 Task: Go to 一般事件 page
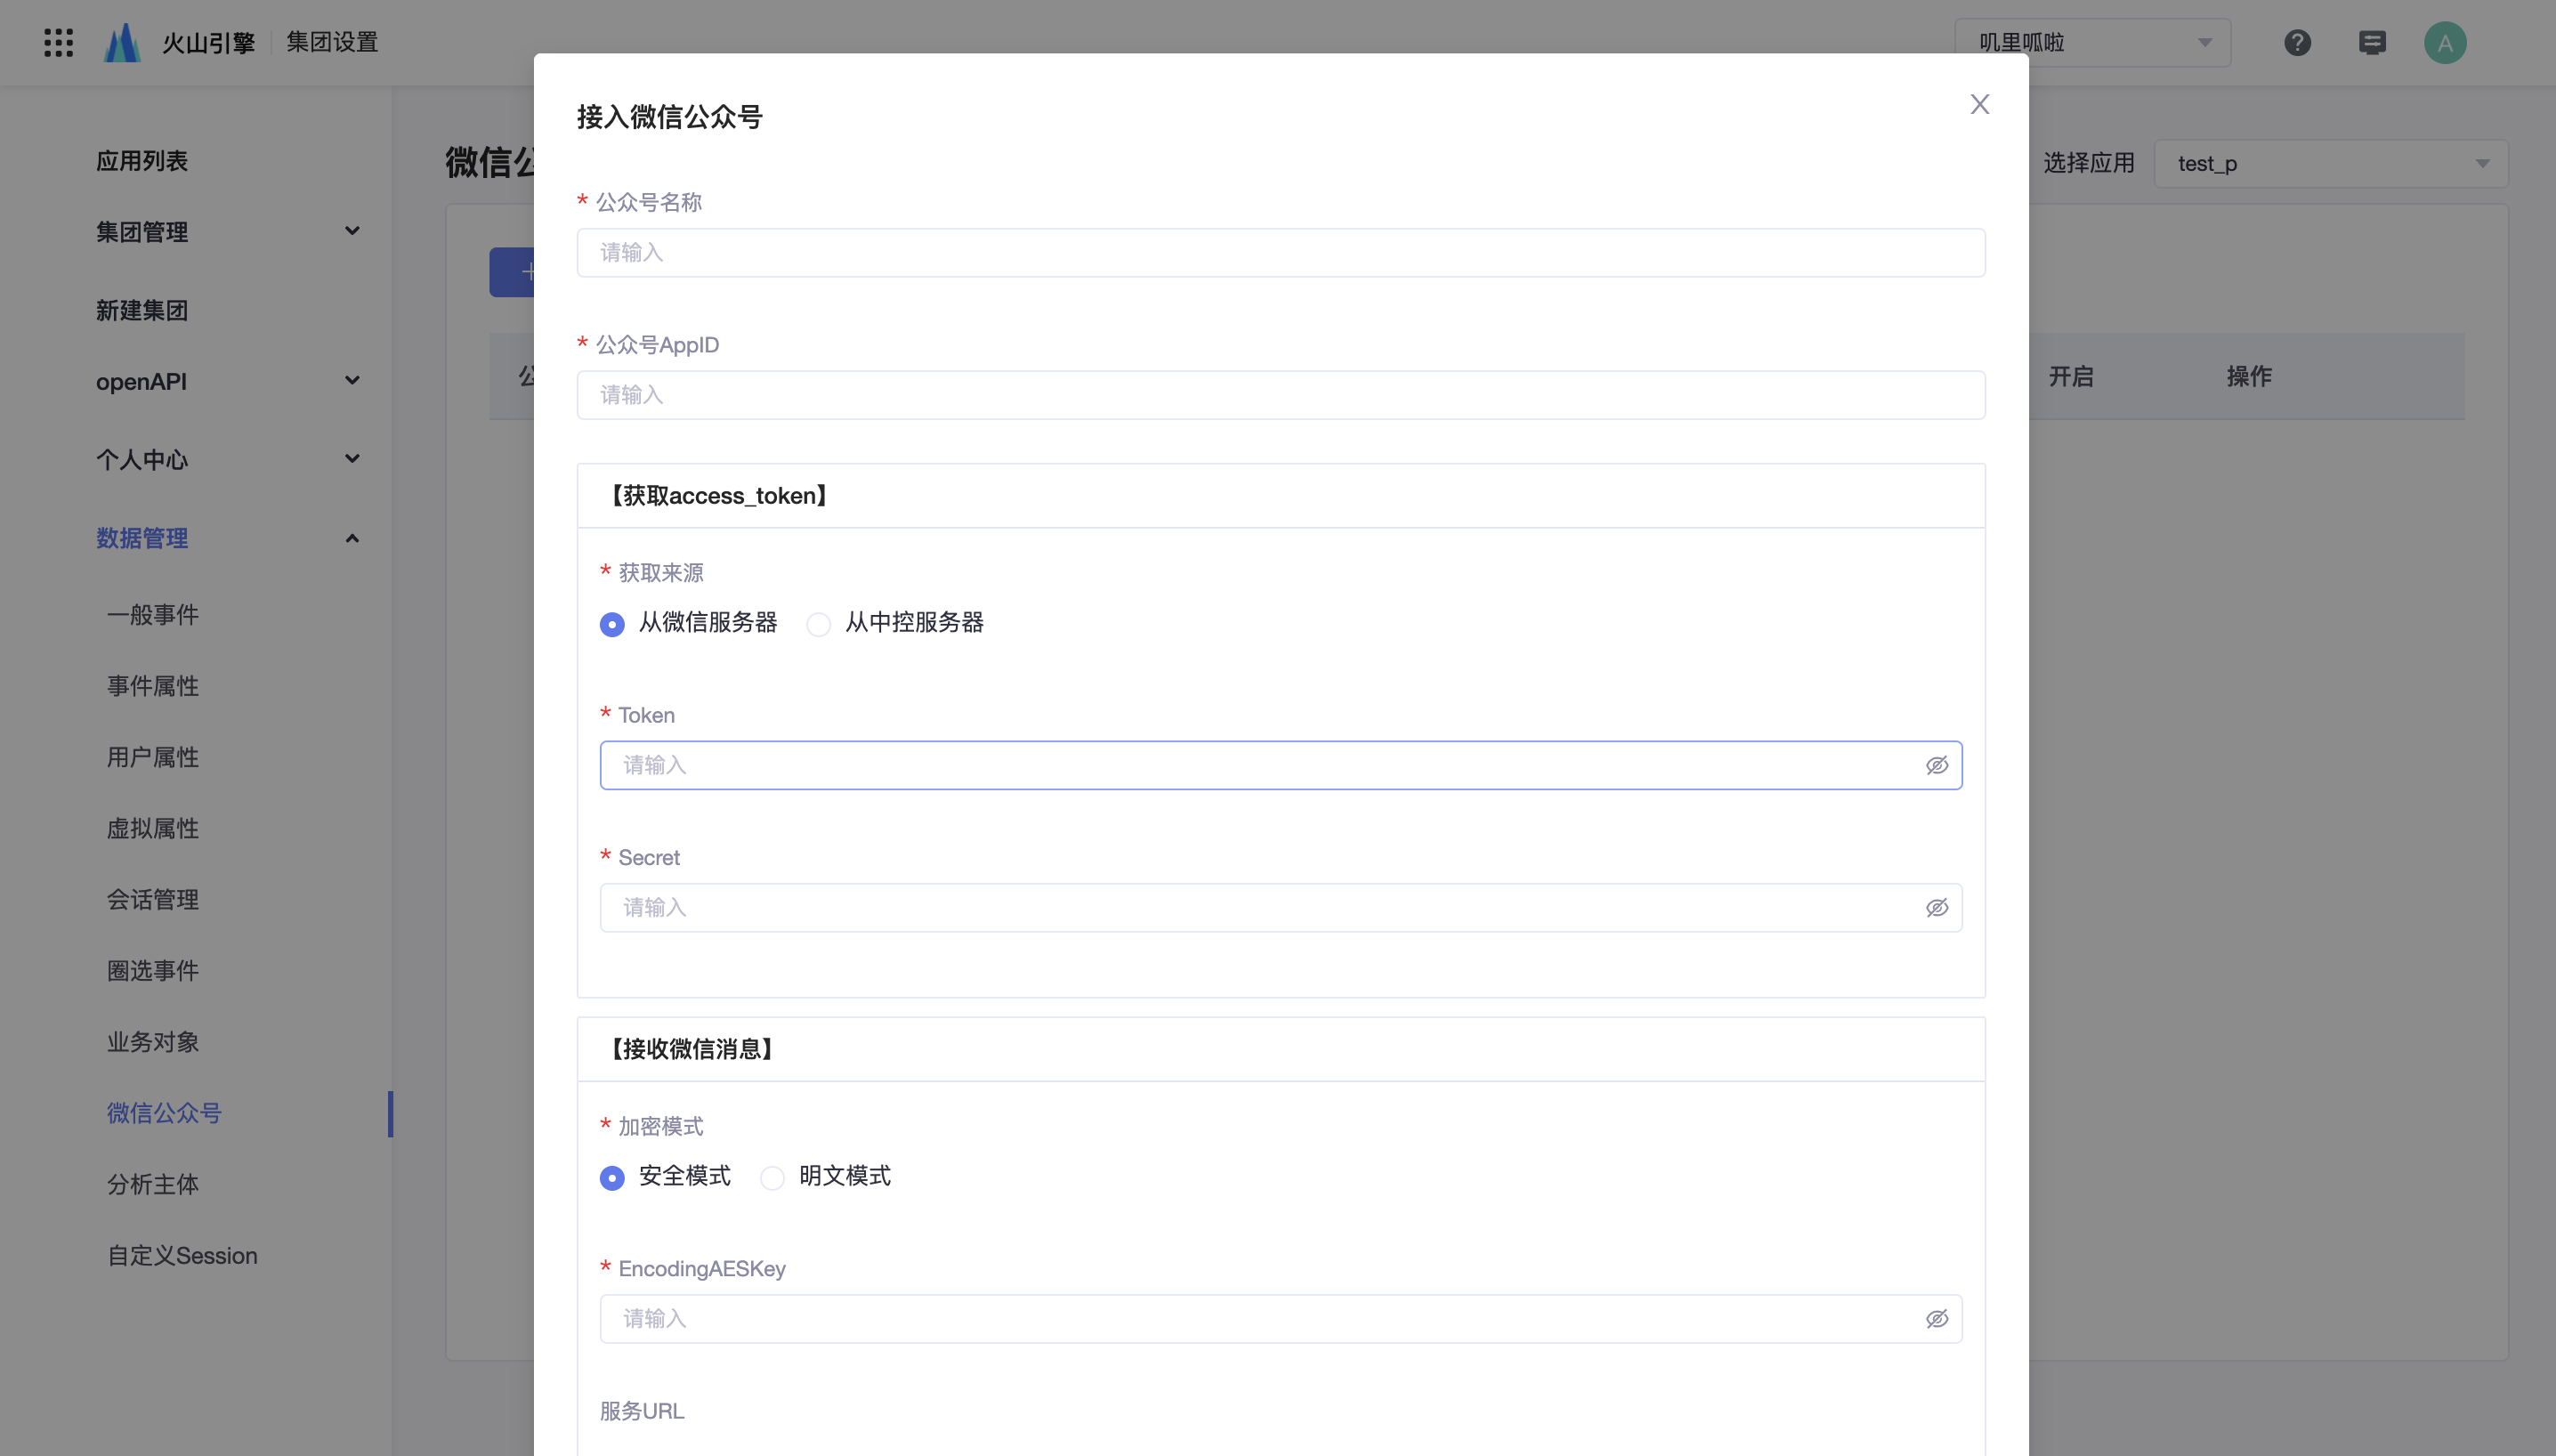coord(153,614)
